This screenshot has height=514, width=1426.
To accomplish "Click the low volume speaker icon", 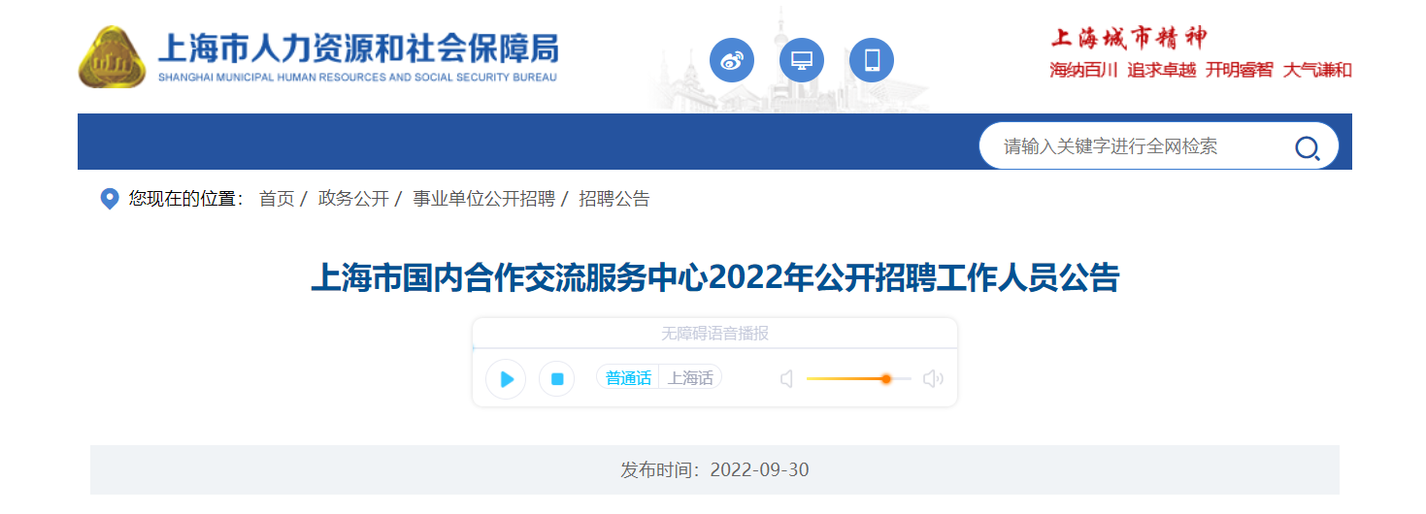I will [786, 379].
